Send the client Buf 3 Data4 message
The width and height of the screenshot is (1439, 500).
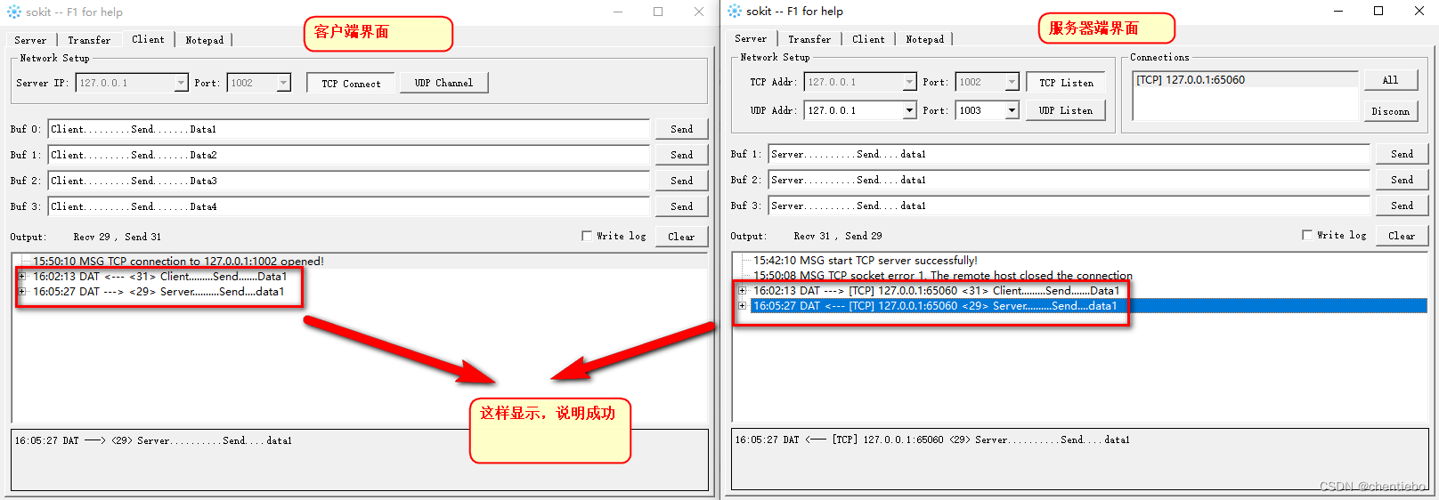[681, 206]
